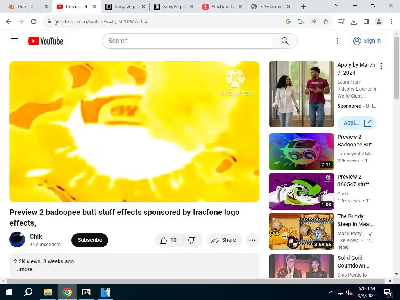Open the Chiki channel avatar
Image resolution: width=400 pixels, height=300 pixels.
point(17,239)
